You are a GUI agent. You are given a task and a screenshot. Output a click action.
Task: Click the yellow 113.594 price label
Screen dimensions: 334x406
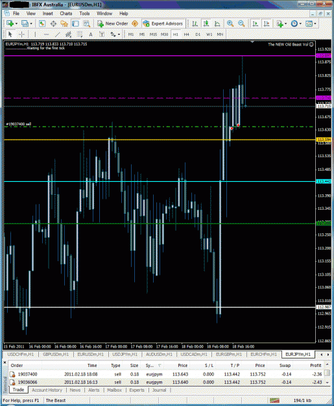(x=324, y=140)
